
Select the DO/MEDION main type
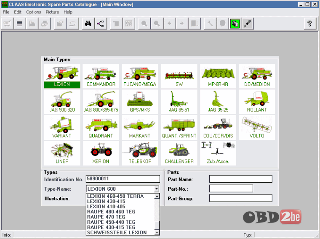click(x=257, y=76)
